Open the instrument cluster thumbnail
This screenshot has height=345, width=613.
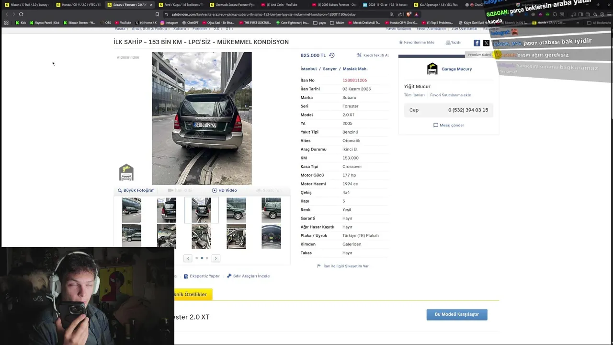271,236
